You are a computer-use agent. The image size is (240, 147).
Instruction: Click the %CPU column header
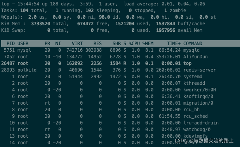(x=134, y=44)
